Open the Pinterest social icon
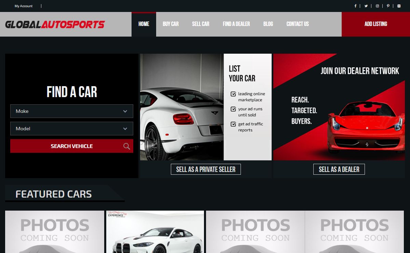This screenshot has width=410, height=253. tap(388, 6)
